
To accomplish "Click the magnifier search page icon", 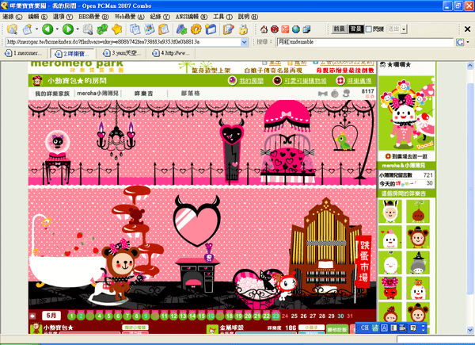I will coord(88,29).
